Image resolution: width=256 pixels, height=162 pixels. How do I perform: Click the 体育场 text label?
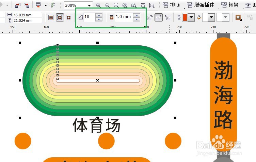pyautogui.click(x=96, y=126)
